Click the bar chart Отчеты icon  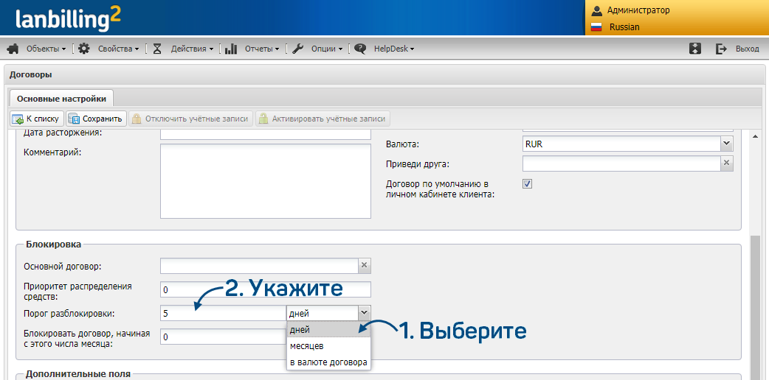231,49
